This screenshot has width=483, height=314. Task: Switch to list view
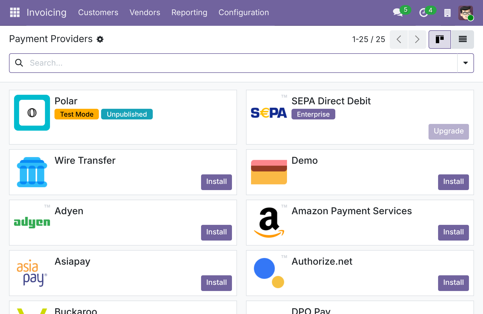tap(463, 39)
